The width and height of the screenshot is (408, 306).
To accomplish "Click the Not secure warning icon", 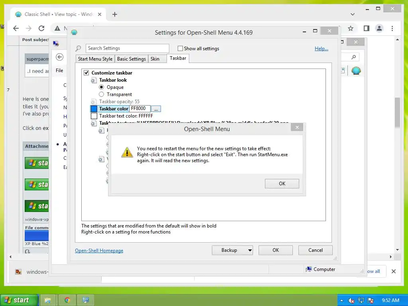I will pyautogui.click(x=57, y=28).
